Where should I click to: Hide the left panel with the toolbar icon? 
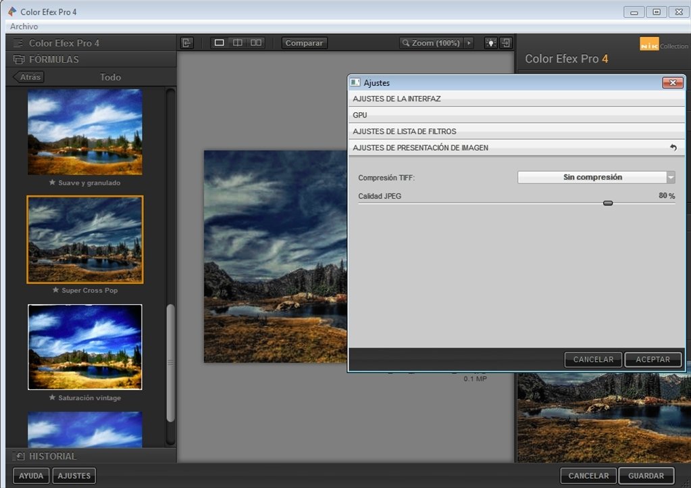pyautogui.click(x=187, y=43)
